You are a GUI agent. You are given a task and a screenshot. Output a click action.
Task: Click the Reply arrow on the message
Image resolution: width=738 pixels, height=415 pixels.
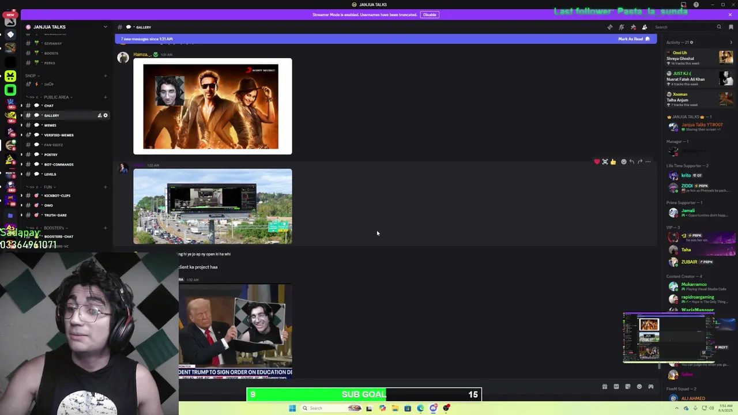[x=631, y=162]
